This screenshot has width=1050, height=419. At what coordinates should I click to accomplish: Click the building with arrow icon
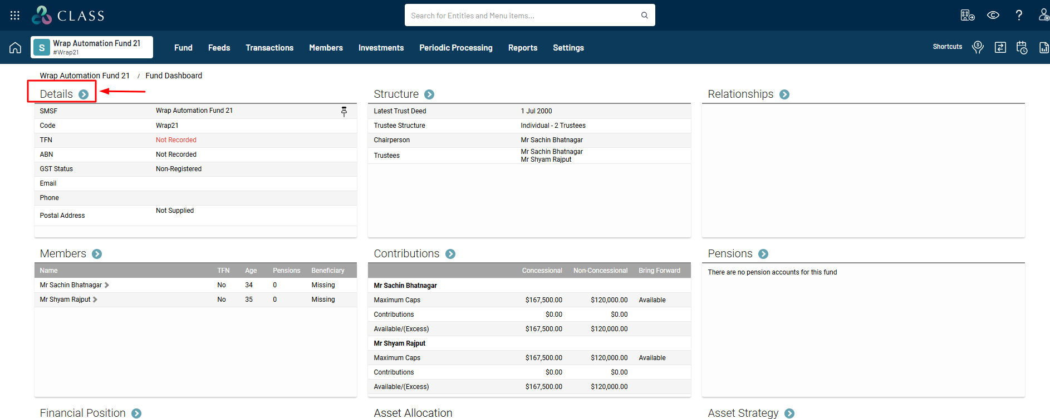[x=967, y=16]
